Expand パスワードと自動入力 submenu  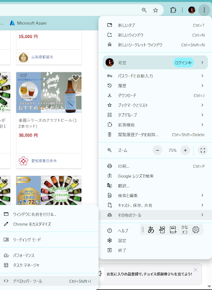tap(155, 76)
